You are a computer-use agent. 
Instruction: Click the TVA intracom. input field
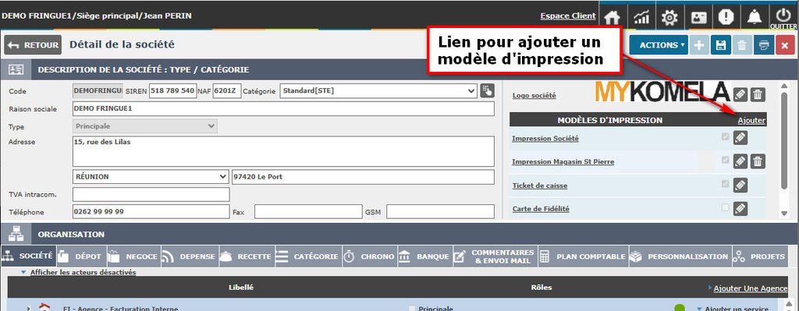(151, 194)
